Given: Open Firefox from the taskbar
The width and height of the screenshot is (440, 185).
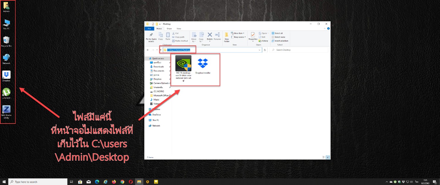Looking at the screenshot, I should click(114, 182).
